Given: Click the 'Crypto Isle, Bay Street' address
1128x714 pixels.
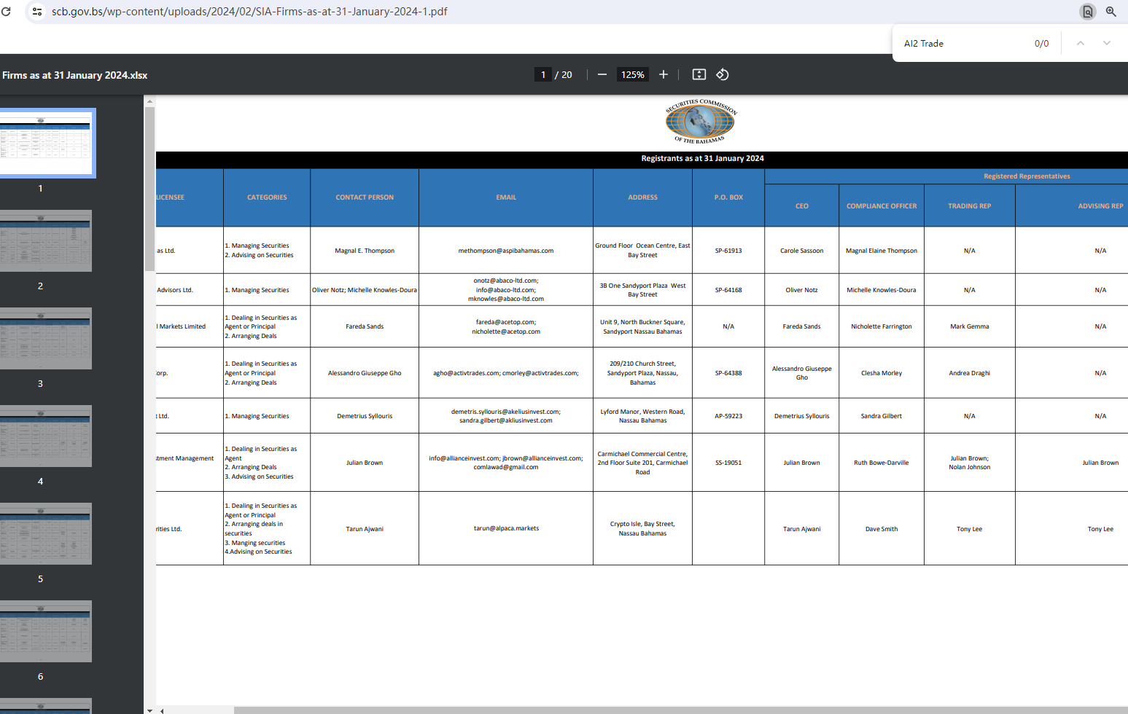Looking at the screenshot, I should click(642, 528).
